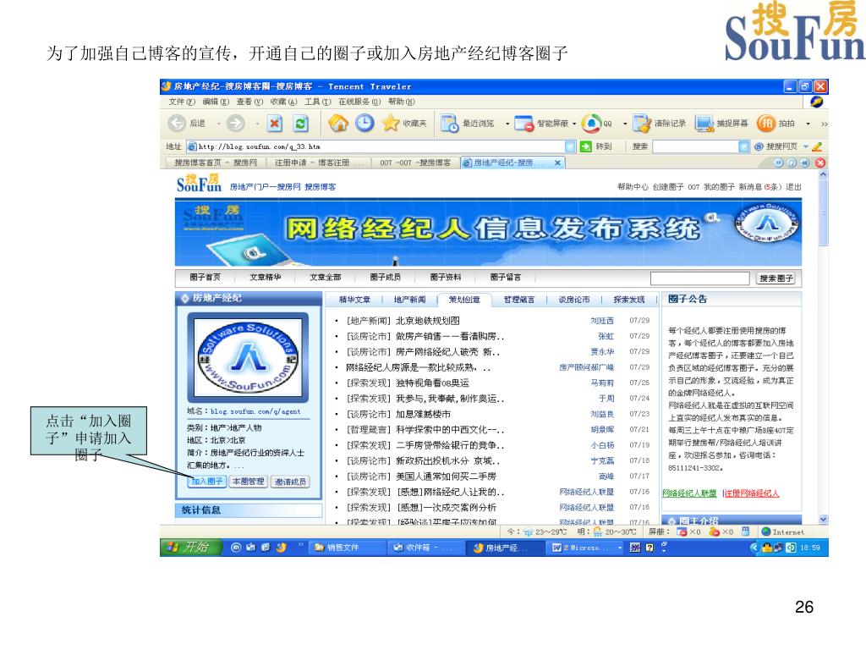Click the Paipai (拍拍) orange icon
The width and height of the screenshot is (866, 650).
point(766,124)
